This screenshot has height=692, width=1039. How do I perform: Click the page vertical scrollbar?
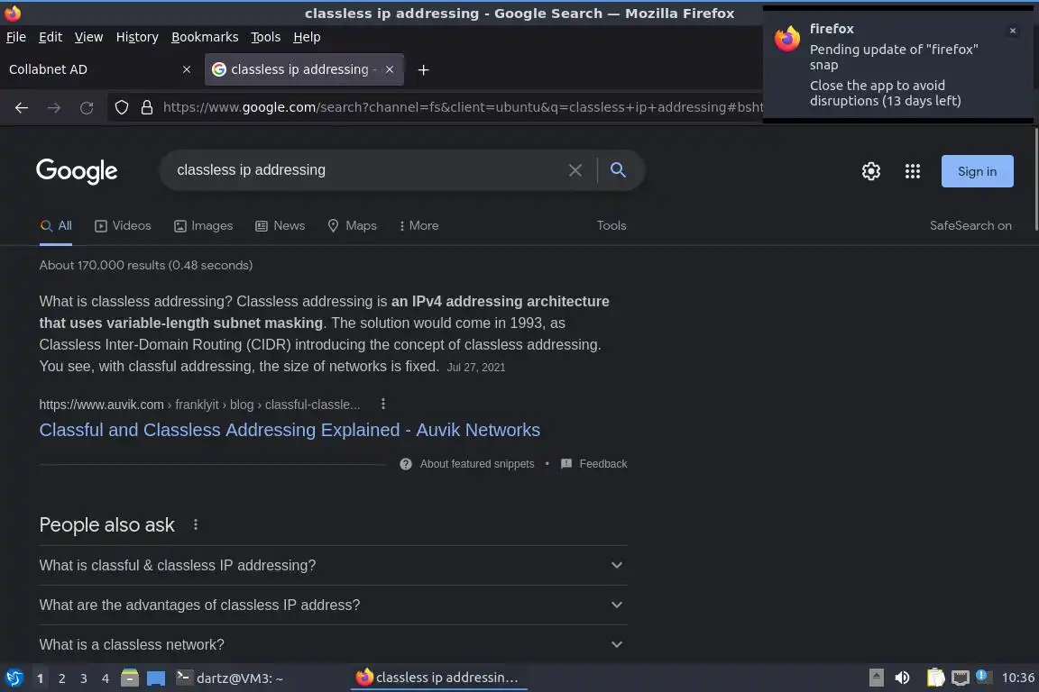(1035, 178)
